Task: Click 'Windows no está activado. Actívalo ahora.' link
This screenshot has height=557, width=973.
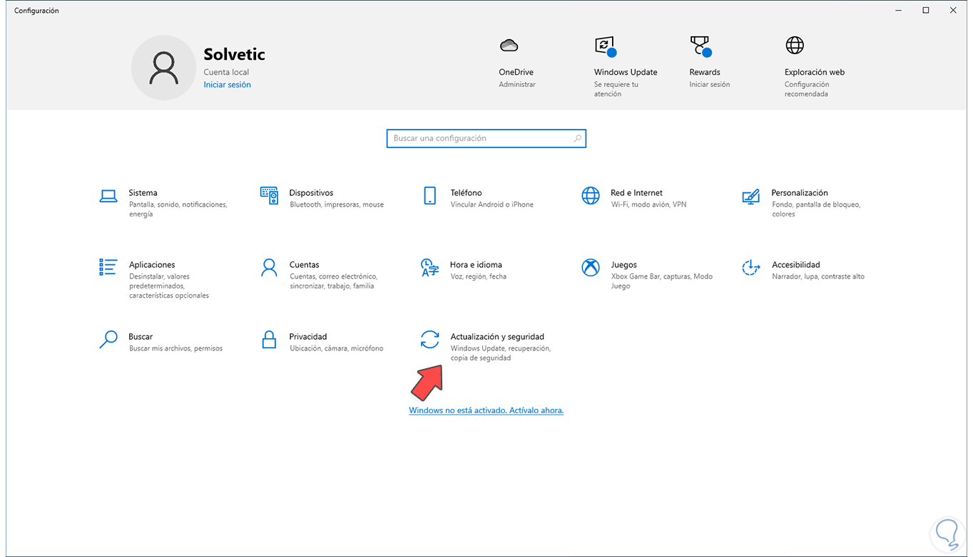Action: pos(486,410)
